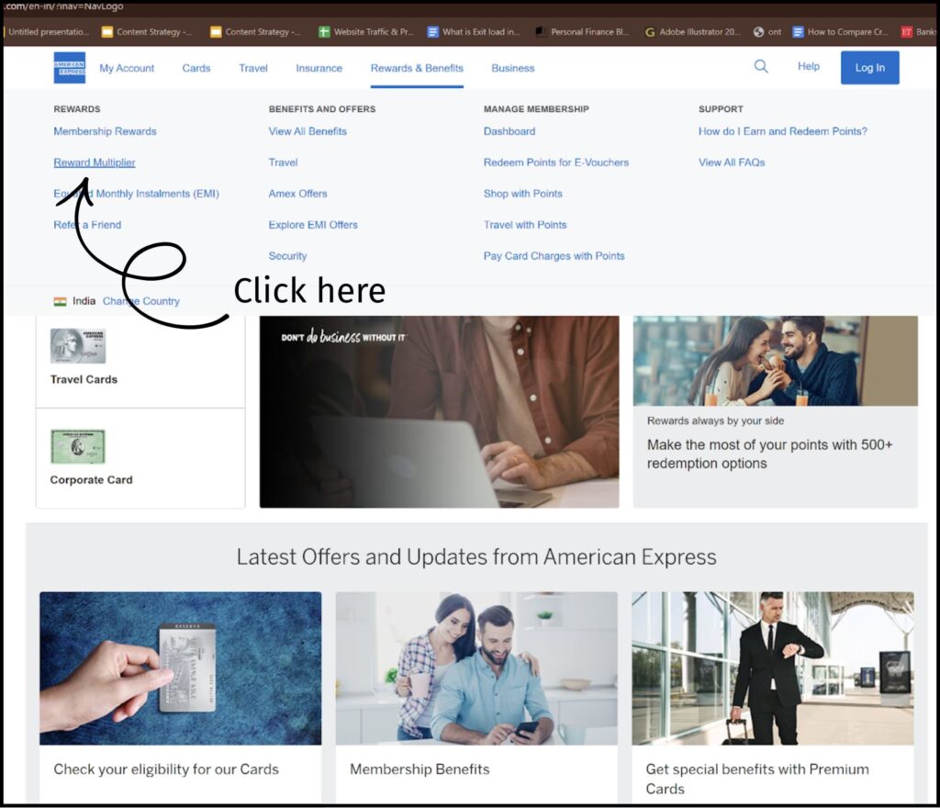Image resolution: width=940 pixels, height=808 pixels.
Task: Open the Membership Rewards link
Action: tap(105, 131)
